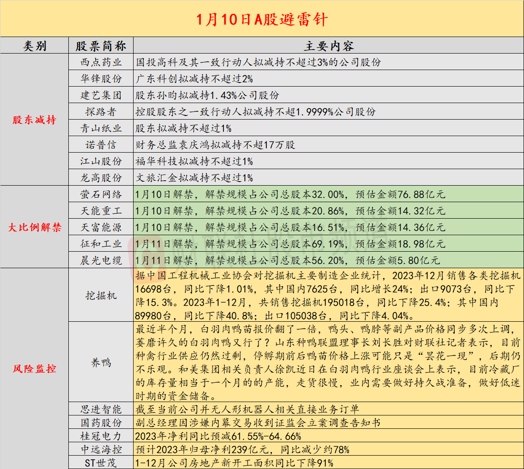Select stock name 探路者
The height and width of the screenshot is (469, 524).
point(101,112)
